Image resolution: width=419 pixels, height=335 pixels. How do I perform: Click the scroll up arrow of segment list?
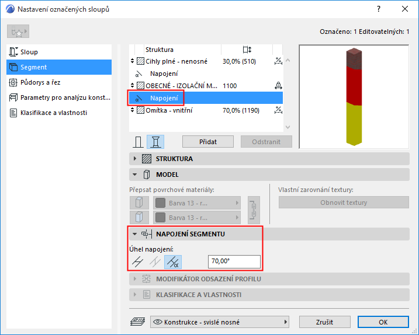[x=288, y=60]
